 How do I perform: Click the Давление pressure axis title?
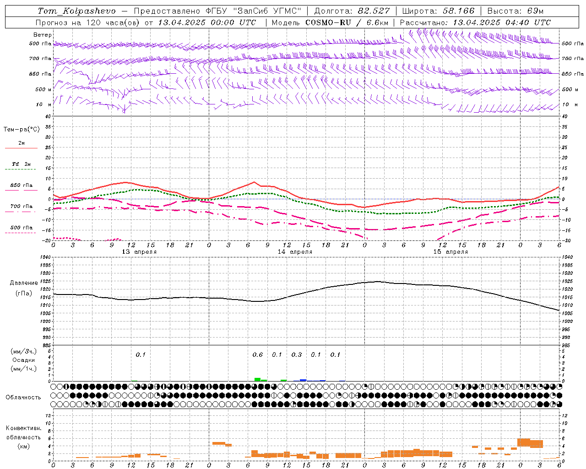pyautogui.click(x=24, y=283)
